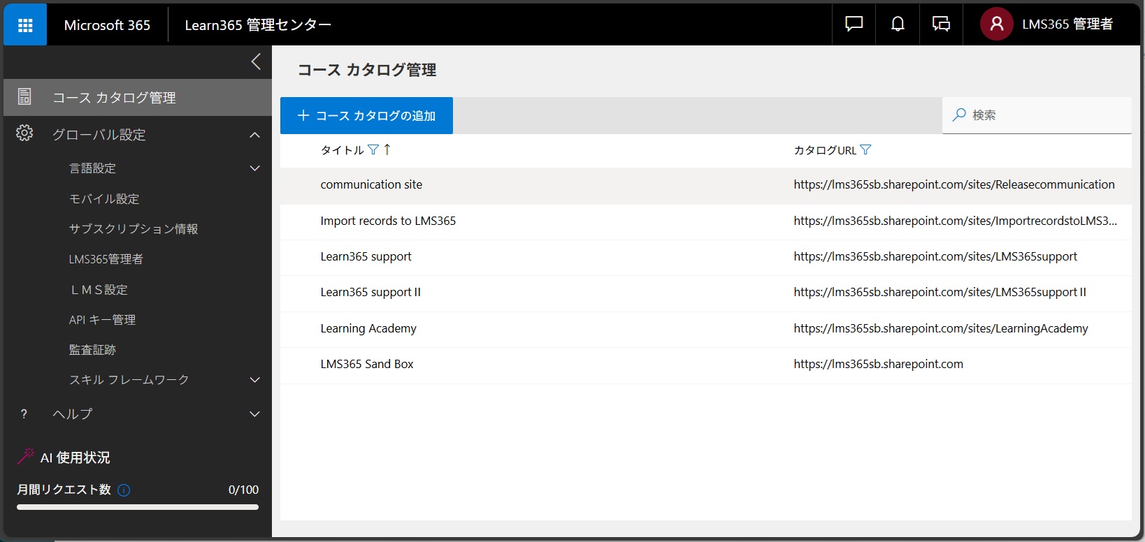Expand スキル フレームワーク submenu chevron
The image size is (1145, 542).
(x=254, y=380)
